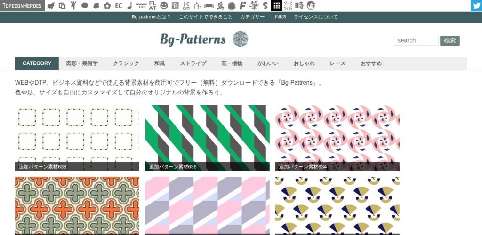Select the highlighted grid pattern icon

pos(277,6)
